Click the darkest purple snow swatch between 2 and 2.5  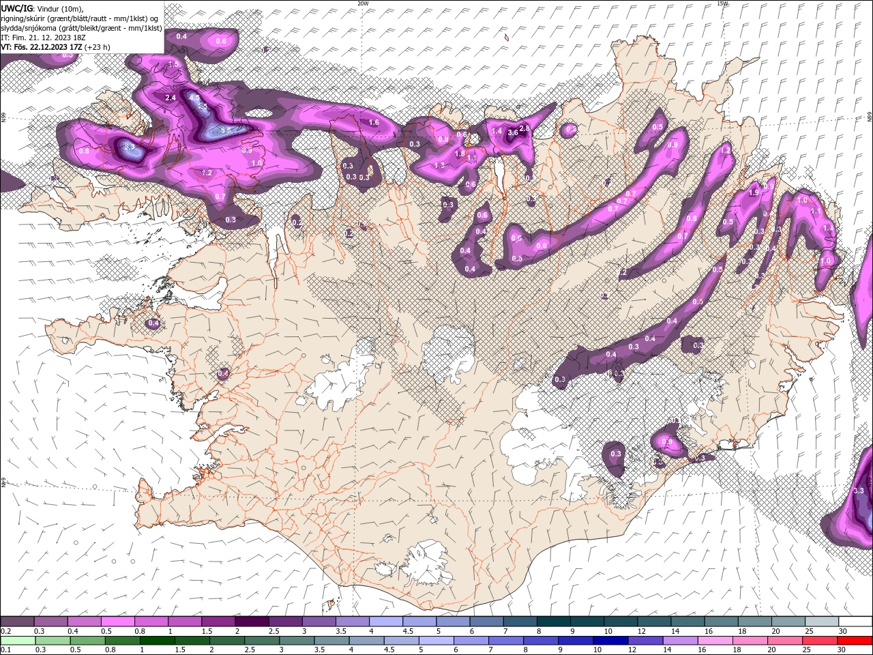(x=252, y=622)
